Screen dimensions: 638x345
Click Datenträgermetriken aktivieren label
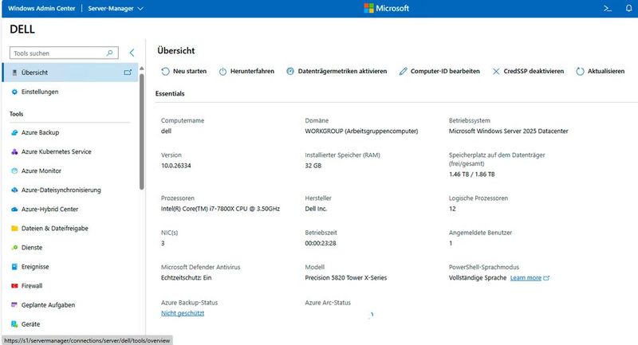(x=342, y=71)
